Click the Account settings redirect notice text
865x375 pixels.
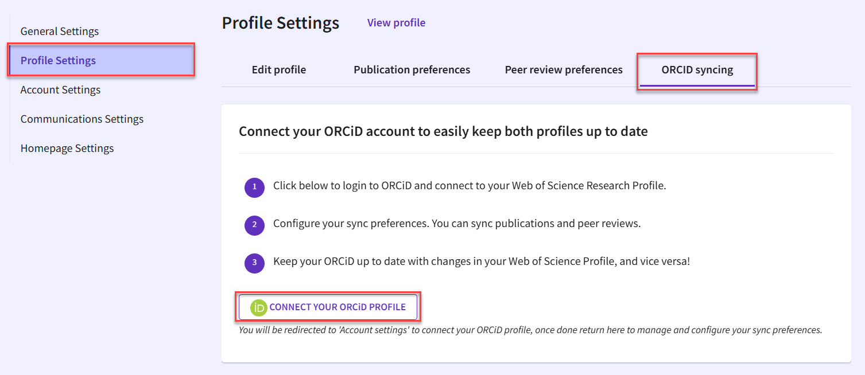pyautogui.click(x=530, y=330)
